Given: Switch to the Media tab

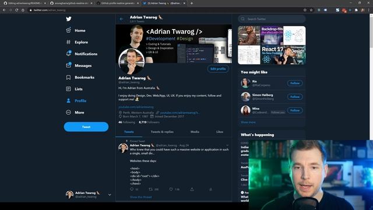Looking at the screenshot, I should pos(195,132).
